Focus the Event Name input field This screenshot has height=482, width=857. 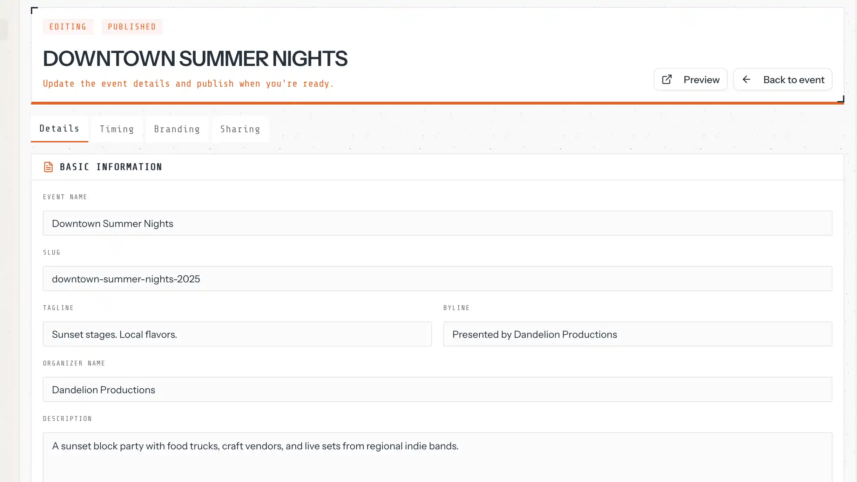pyautogui.click(x=437, y=223)
